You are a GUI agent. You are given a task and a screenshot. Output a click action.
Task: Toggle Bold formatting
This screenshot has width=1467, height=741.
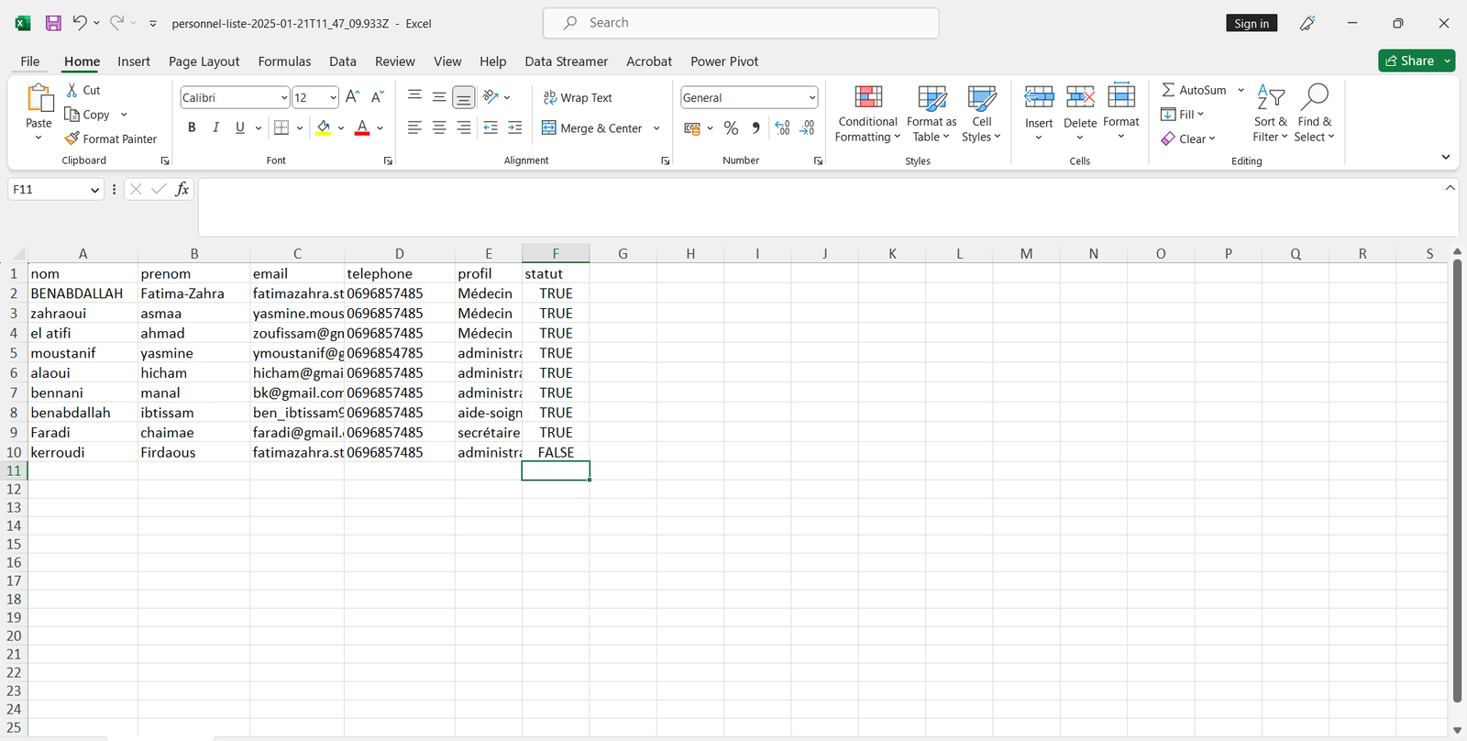192,127
